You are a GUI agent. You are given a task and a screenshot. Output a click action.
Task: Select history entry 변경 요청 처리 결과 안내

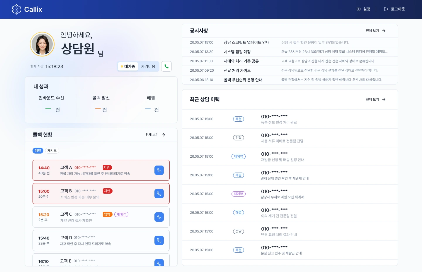coord(290,231)
